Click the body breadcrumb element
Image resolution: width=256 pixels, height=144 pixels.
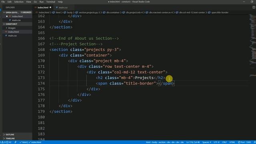click(x=70, y=12)
